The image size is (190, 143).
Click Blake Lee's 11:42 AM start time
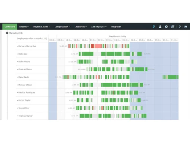[74, 54]
